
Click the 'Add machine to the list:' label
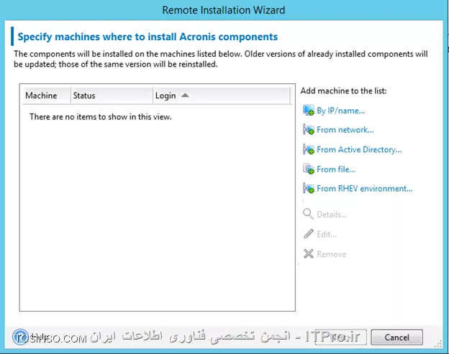pos(343,91)
